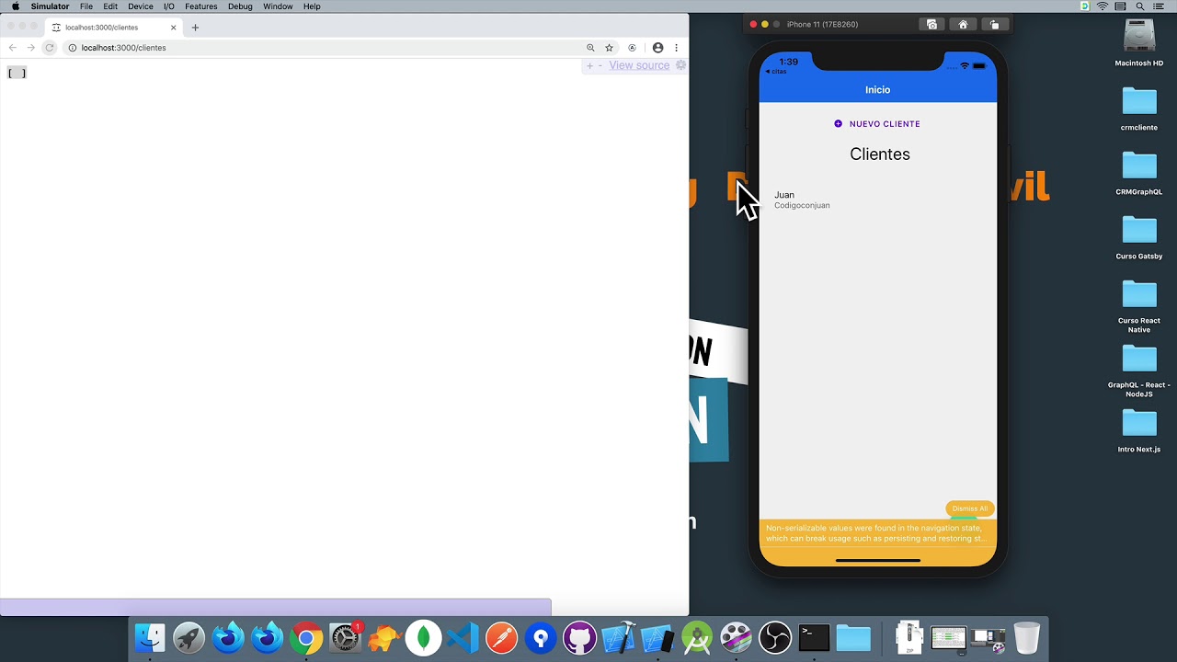1177x662 pixels.
Task: Open Android Studio from the Dock
Action: click(x=697, y=637)
